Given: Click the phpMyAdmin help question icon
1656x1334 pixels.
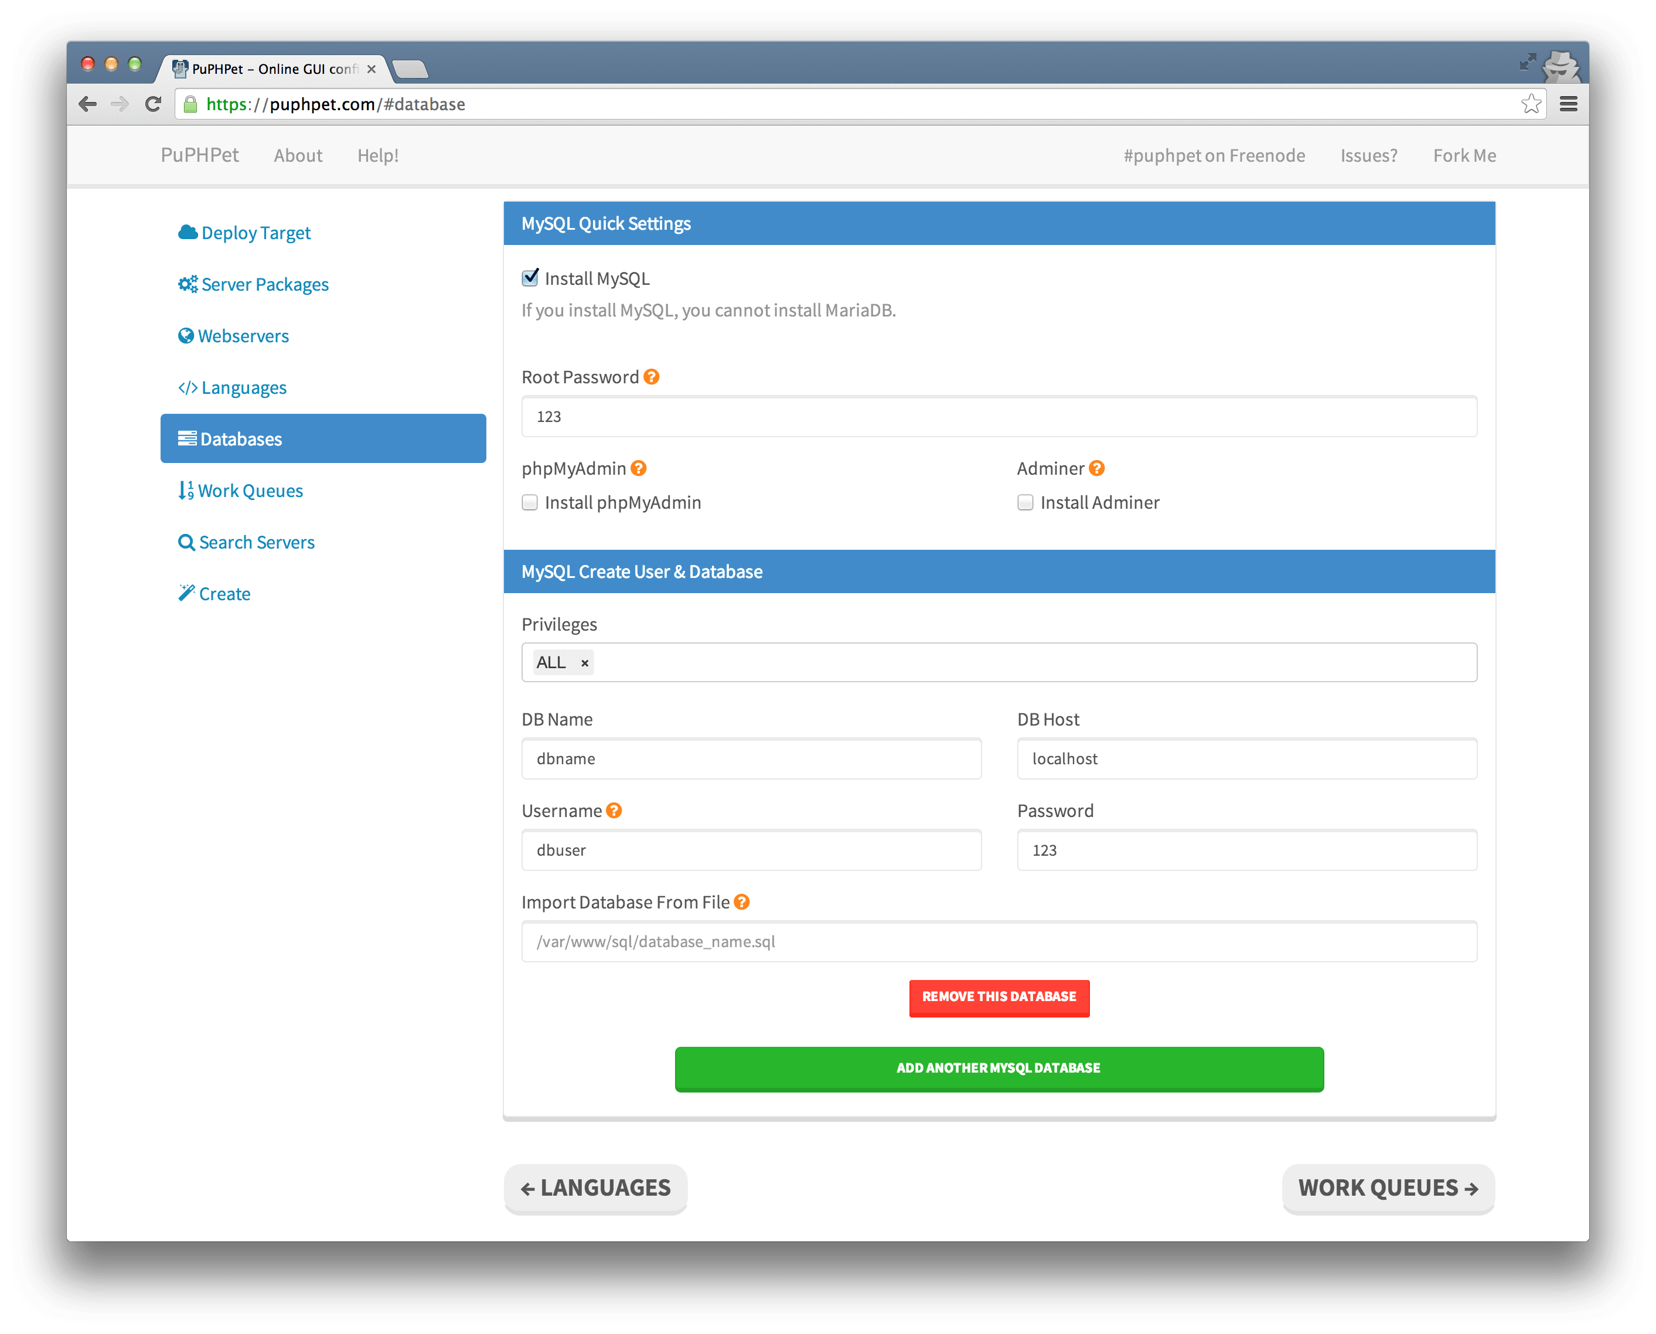Looking at the screenshot, I should (638, 469).
